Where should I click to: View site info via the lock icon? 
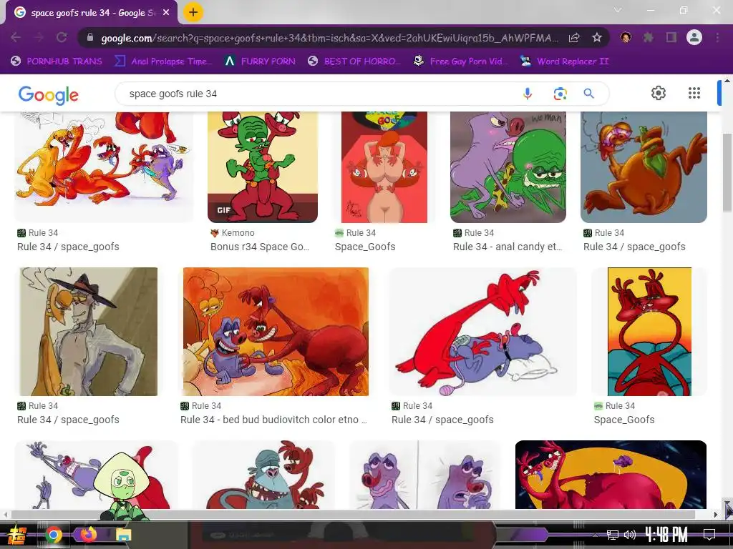pyautogui.click(x=90, y=38)
